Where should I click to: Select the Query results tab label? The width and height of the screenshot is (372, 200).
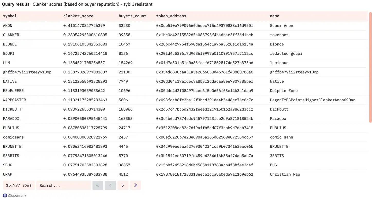point(16,4)
